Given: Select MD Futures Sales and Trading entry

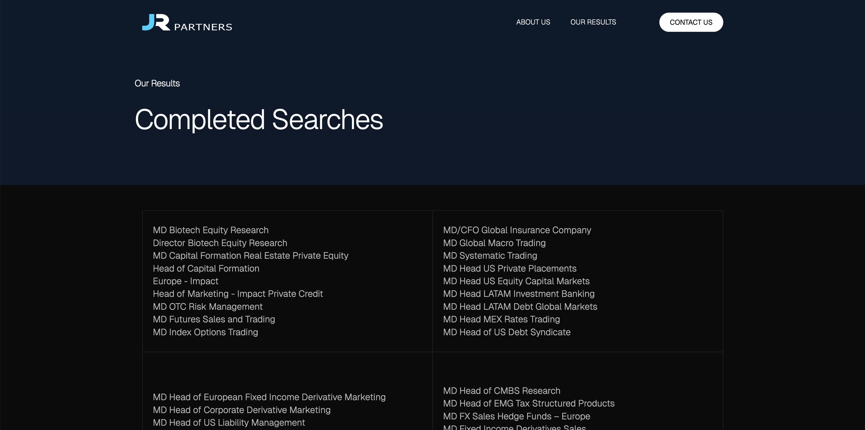Looking at the screenshot, I should [214, 319].
